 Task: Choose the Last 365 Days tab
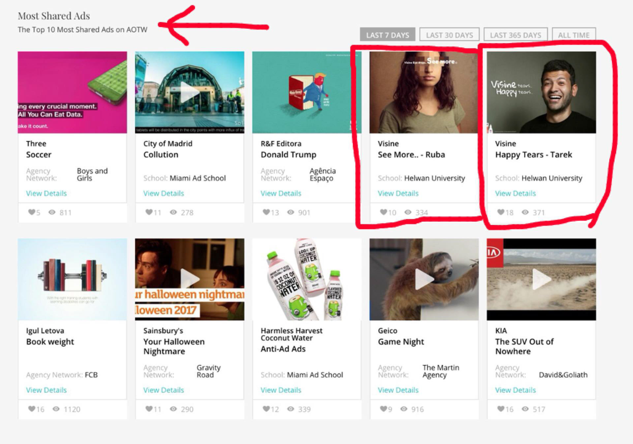pyautogui.click(x=515, y=35)
